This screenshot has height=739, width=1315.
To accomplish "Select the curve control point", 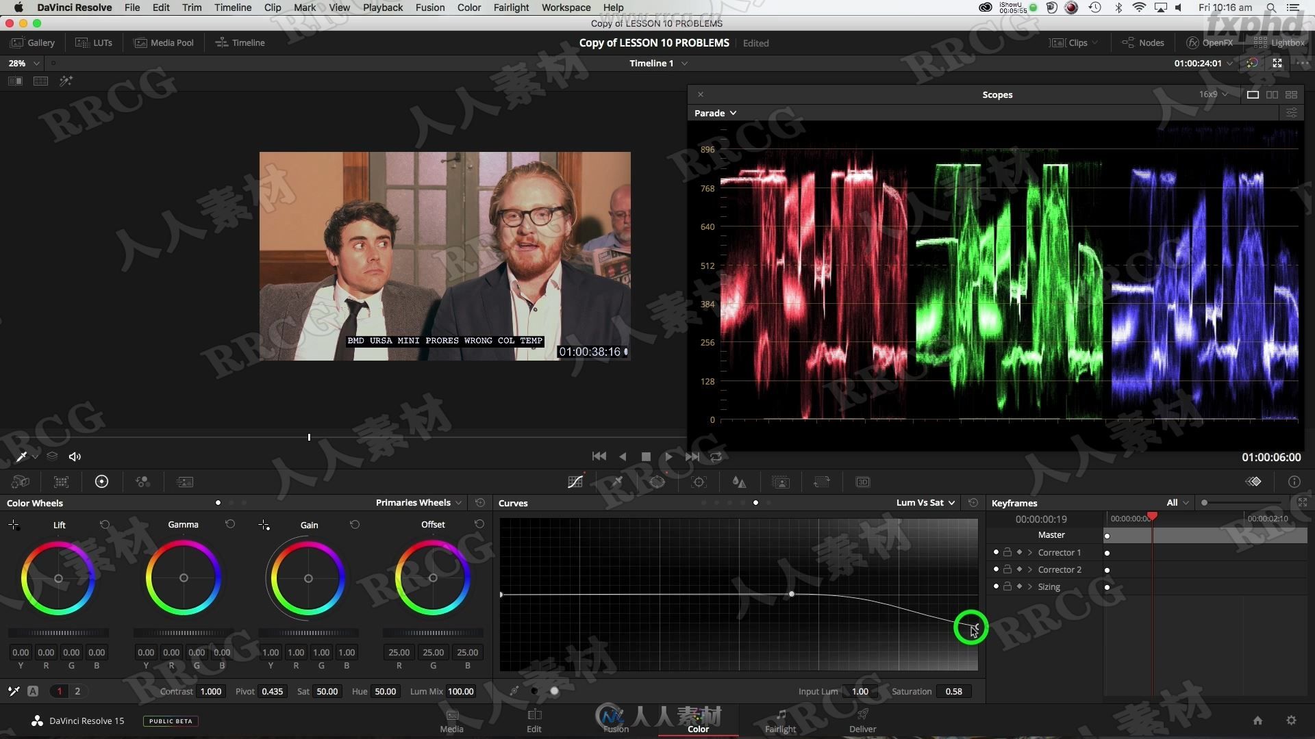I will click(x=792, y=594).
